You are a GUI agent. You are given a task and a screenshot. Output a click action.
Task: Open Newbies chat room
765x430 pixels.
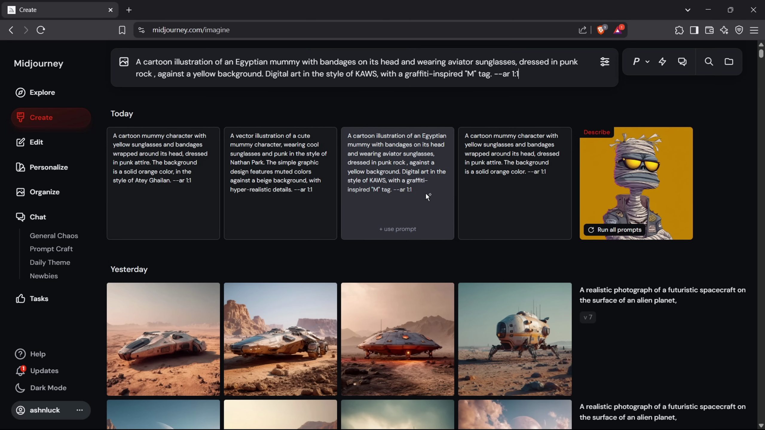[44, 276]
